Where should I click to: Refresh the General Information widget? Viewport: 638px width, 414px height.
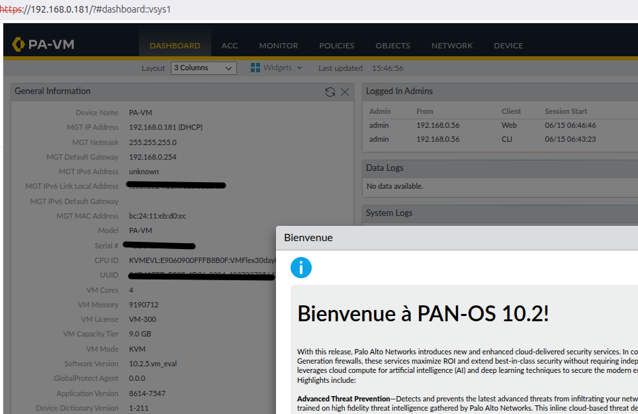pos(330,92)
